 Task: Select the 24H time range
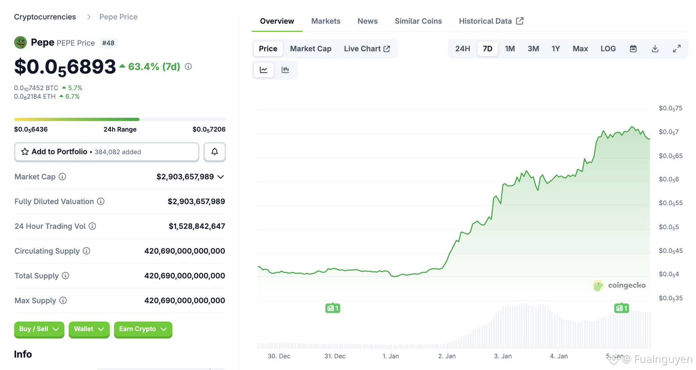[x=463, y=49]
